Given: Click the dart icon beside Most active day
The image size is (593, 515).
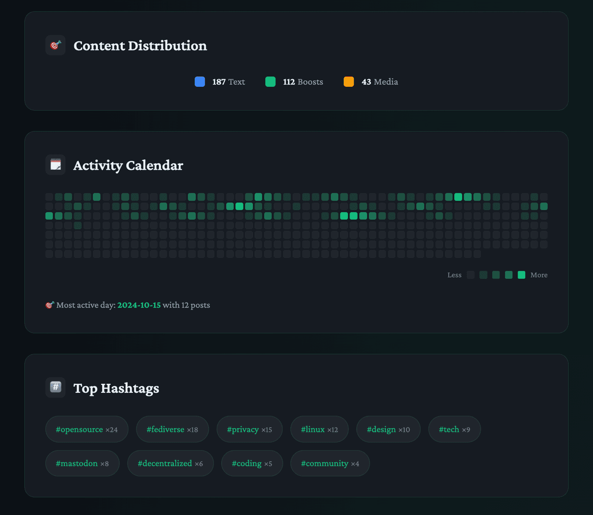Looking at the screenshot, I should pos(50,305).
